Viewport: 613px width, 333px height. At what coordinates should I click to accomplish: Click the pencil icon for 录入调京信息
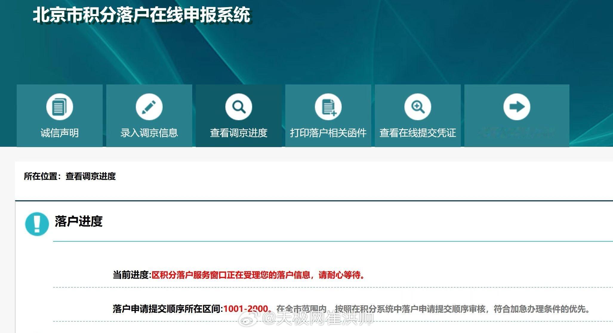149,107
